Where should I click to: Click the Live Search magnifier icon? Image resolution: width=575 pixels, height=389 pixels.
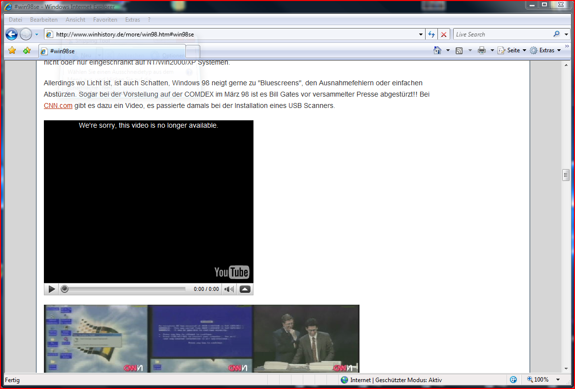point(556,35)
